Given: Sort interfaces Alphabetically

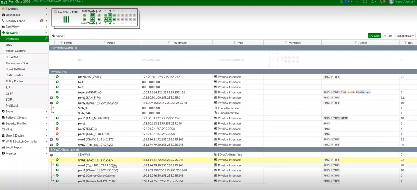Looking at the screenshot, I should 404,36.
